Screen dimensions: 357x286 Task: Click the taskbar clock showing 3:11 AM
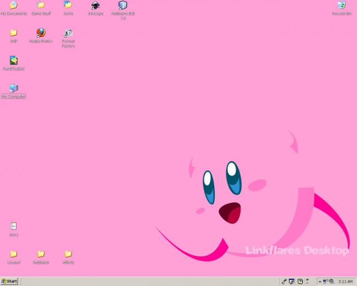pyautogui.click(x=345, y=282)
